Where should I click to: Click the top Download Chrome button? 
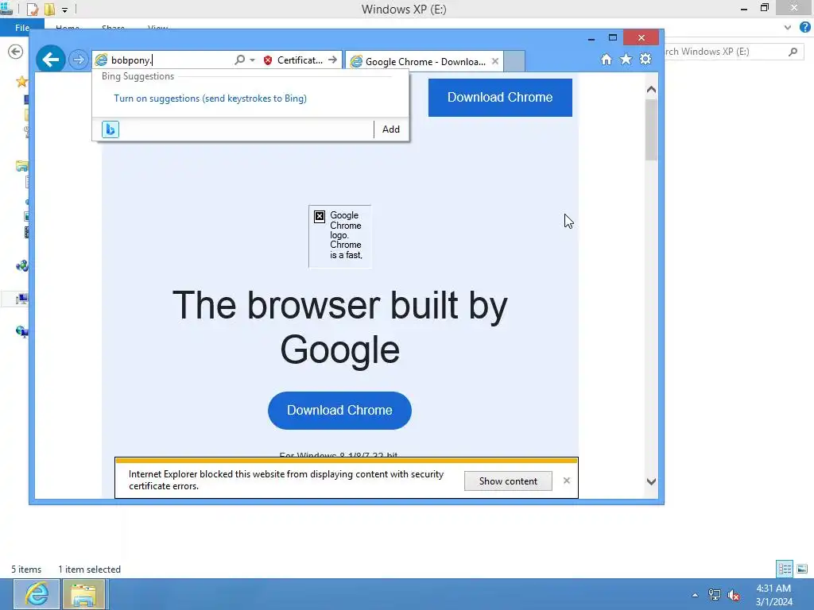click(x=500, y=98)
